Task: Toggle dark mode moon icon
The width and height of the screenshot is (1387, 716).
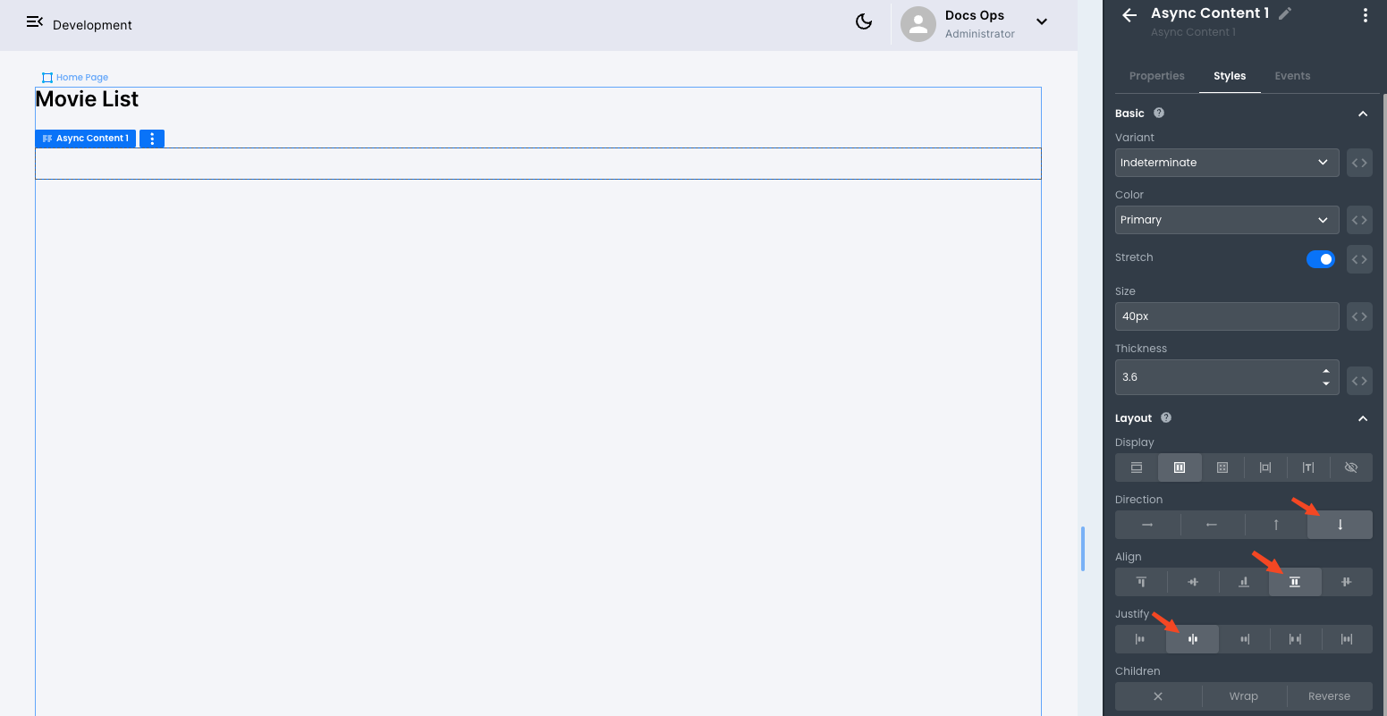Action: 864,22
